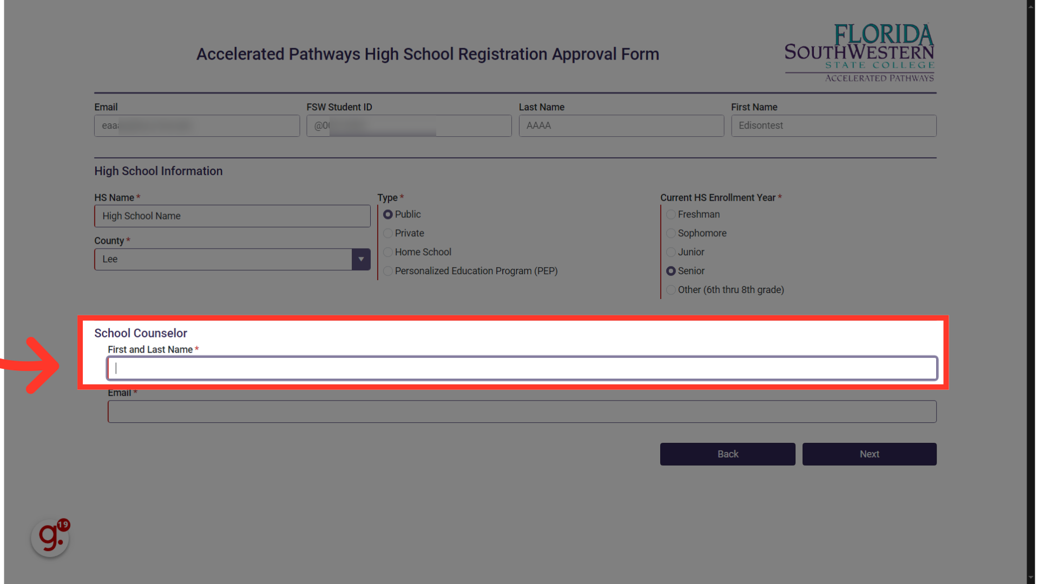Select the Public radio button
This screenshot has width=1039, height=584.
click(x=387, y=214)
